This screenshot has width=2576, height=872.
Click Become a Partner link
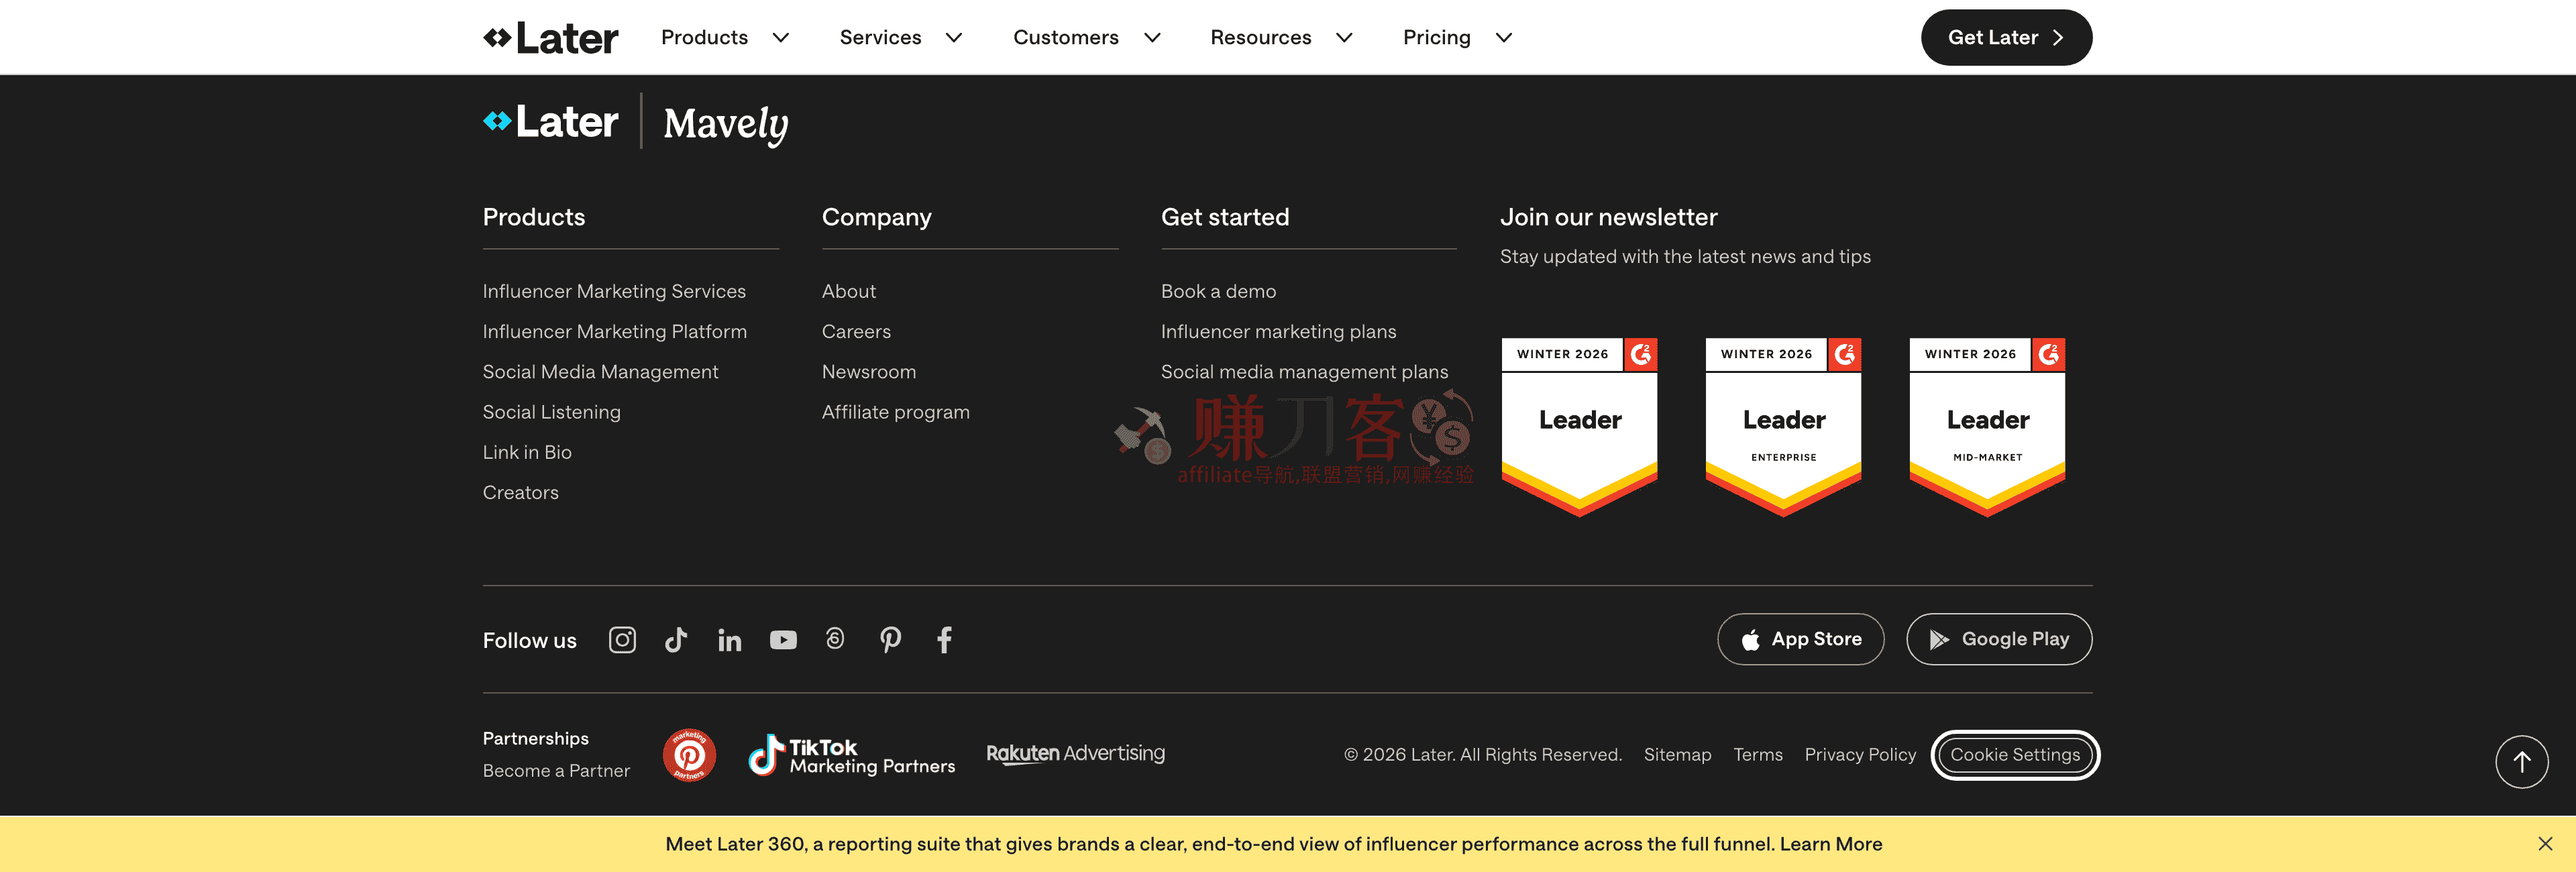click(556, 771)
